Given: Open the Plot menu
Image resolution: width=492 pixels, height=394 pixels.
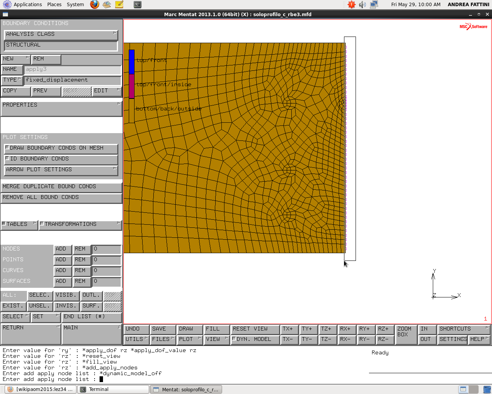Looking at the screenshot, I should coord(189,339).
